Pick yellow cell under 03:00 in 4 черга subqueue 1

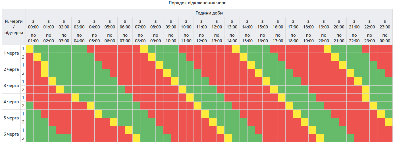click(x=75, y=98)
